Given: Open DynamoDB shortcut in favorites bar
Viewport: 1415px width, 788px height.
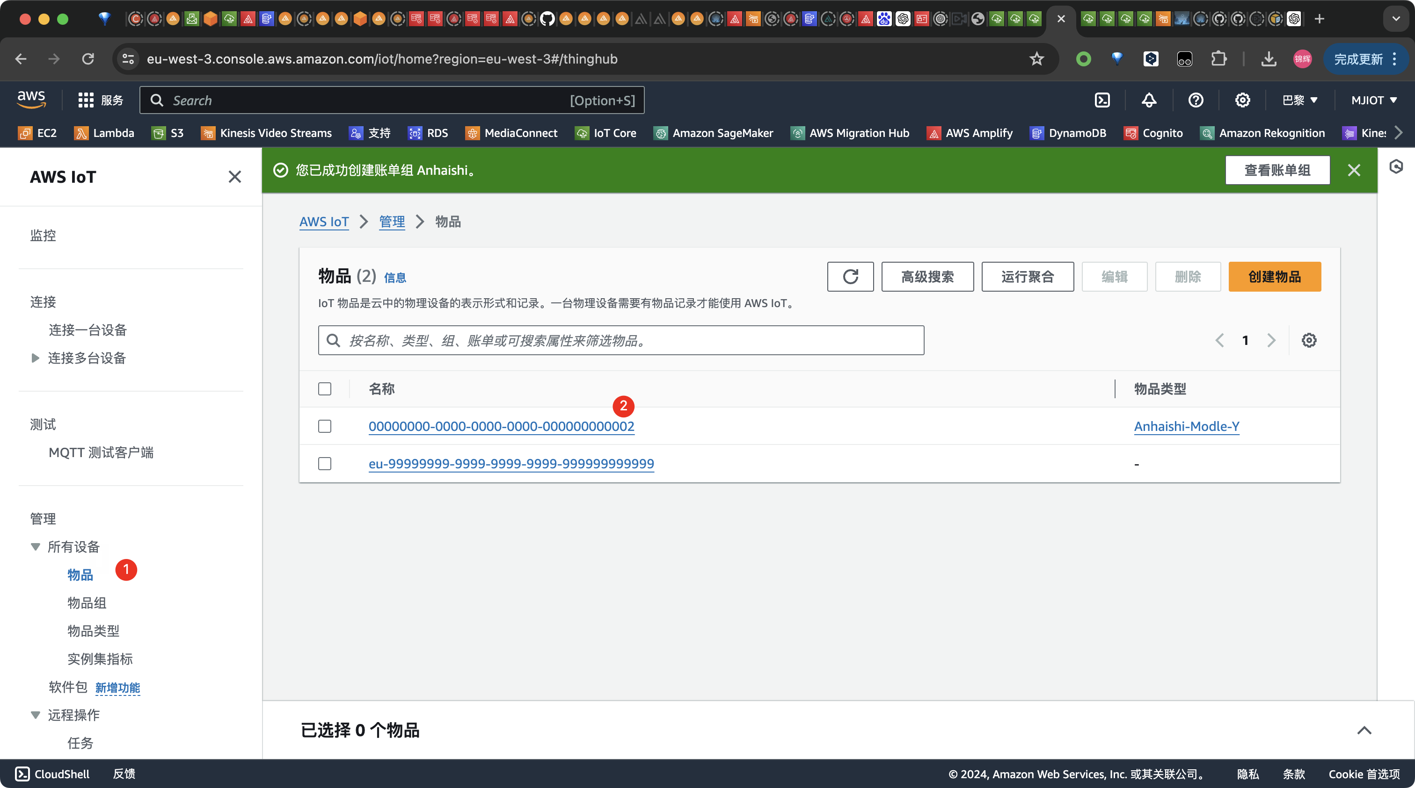Looking at the screenshot, I should tap(1067, 133).
